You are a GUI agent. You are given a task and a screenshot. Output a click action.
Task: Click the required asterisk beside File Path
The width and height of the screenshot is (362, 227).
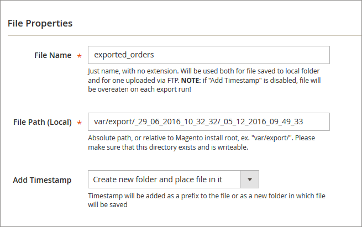click(80, 122)
